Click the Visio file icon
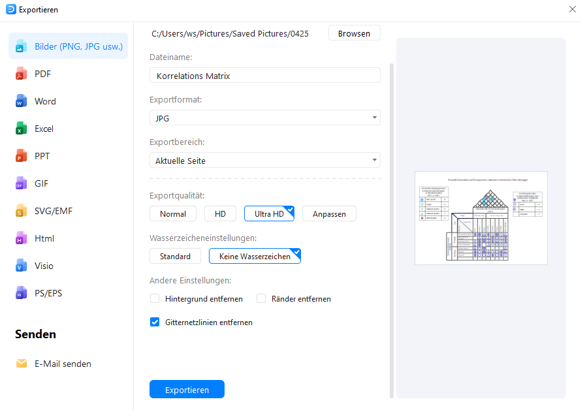This screenshot has height=410, width=581. [x=21, y=266]
